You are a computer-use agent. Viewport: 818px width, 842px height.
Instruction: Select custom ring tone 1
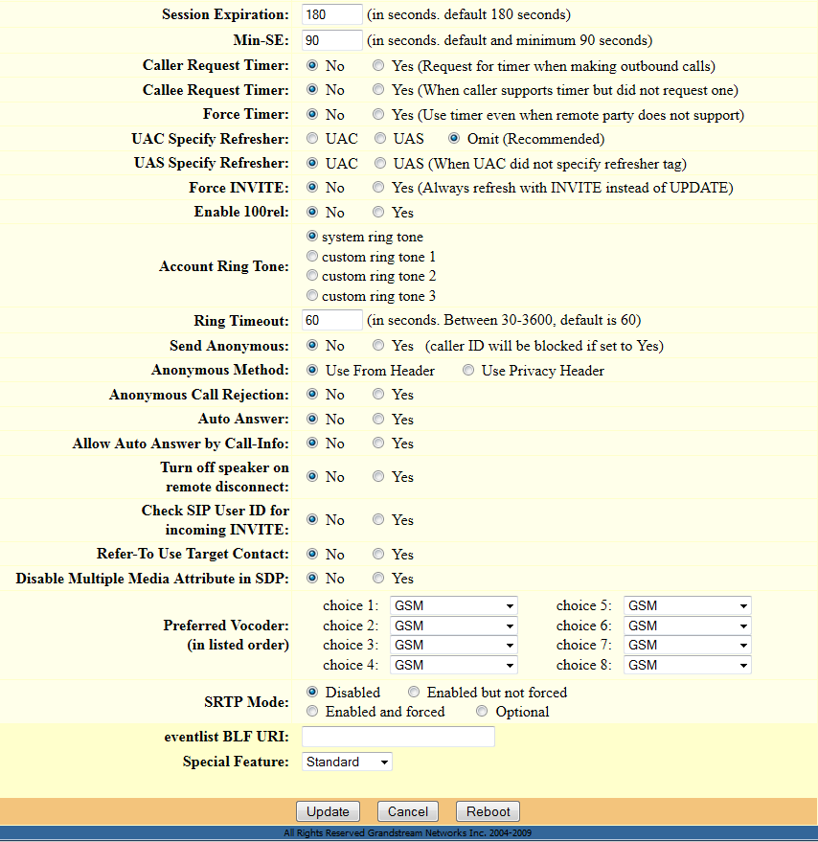(312, 256)
